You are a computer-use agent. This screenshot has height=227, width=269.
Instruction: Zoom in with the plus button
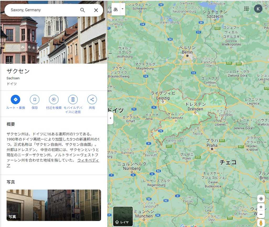click(261, 207)
